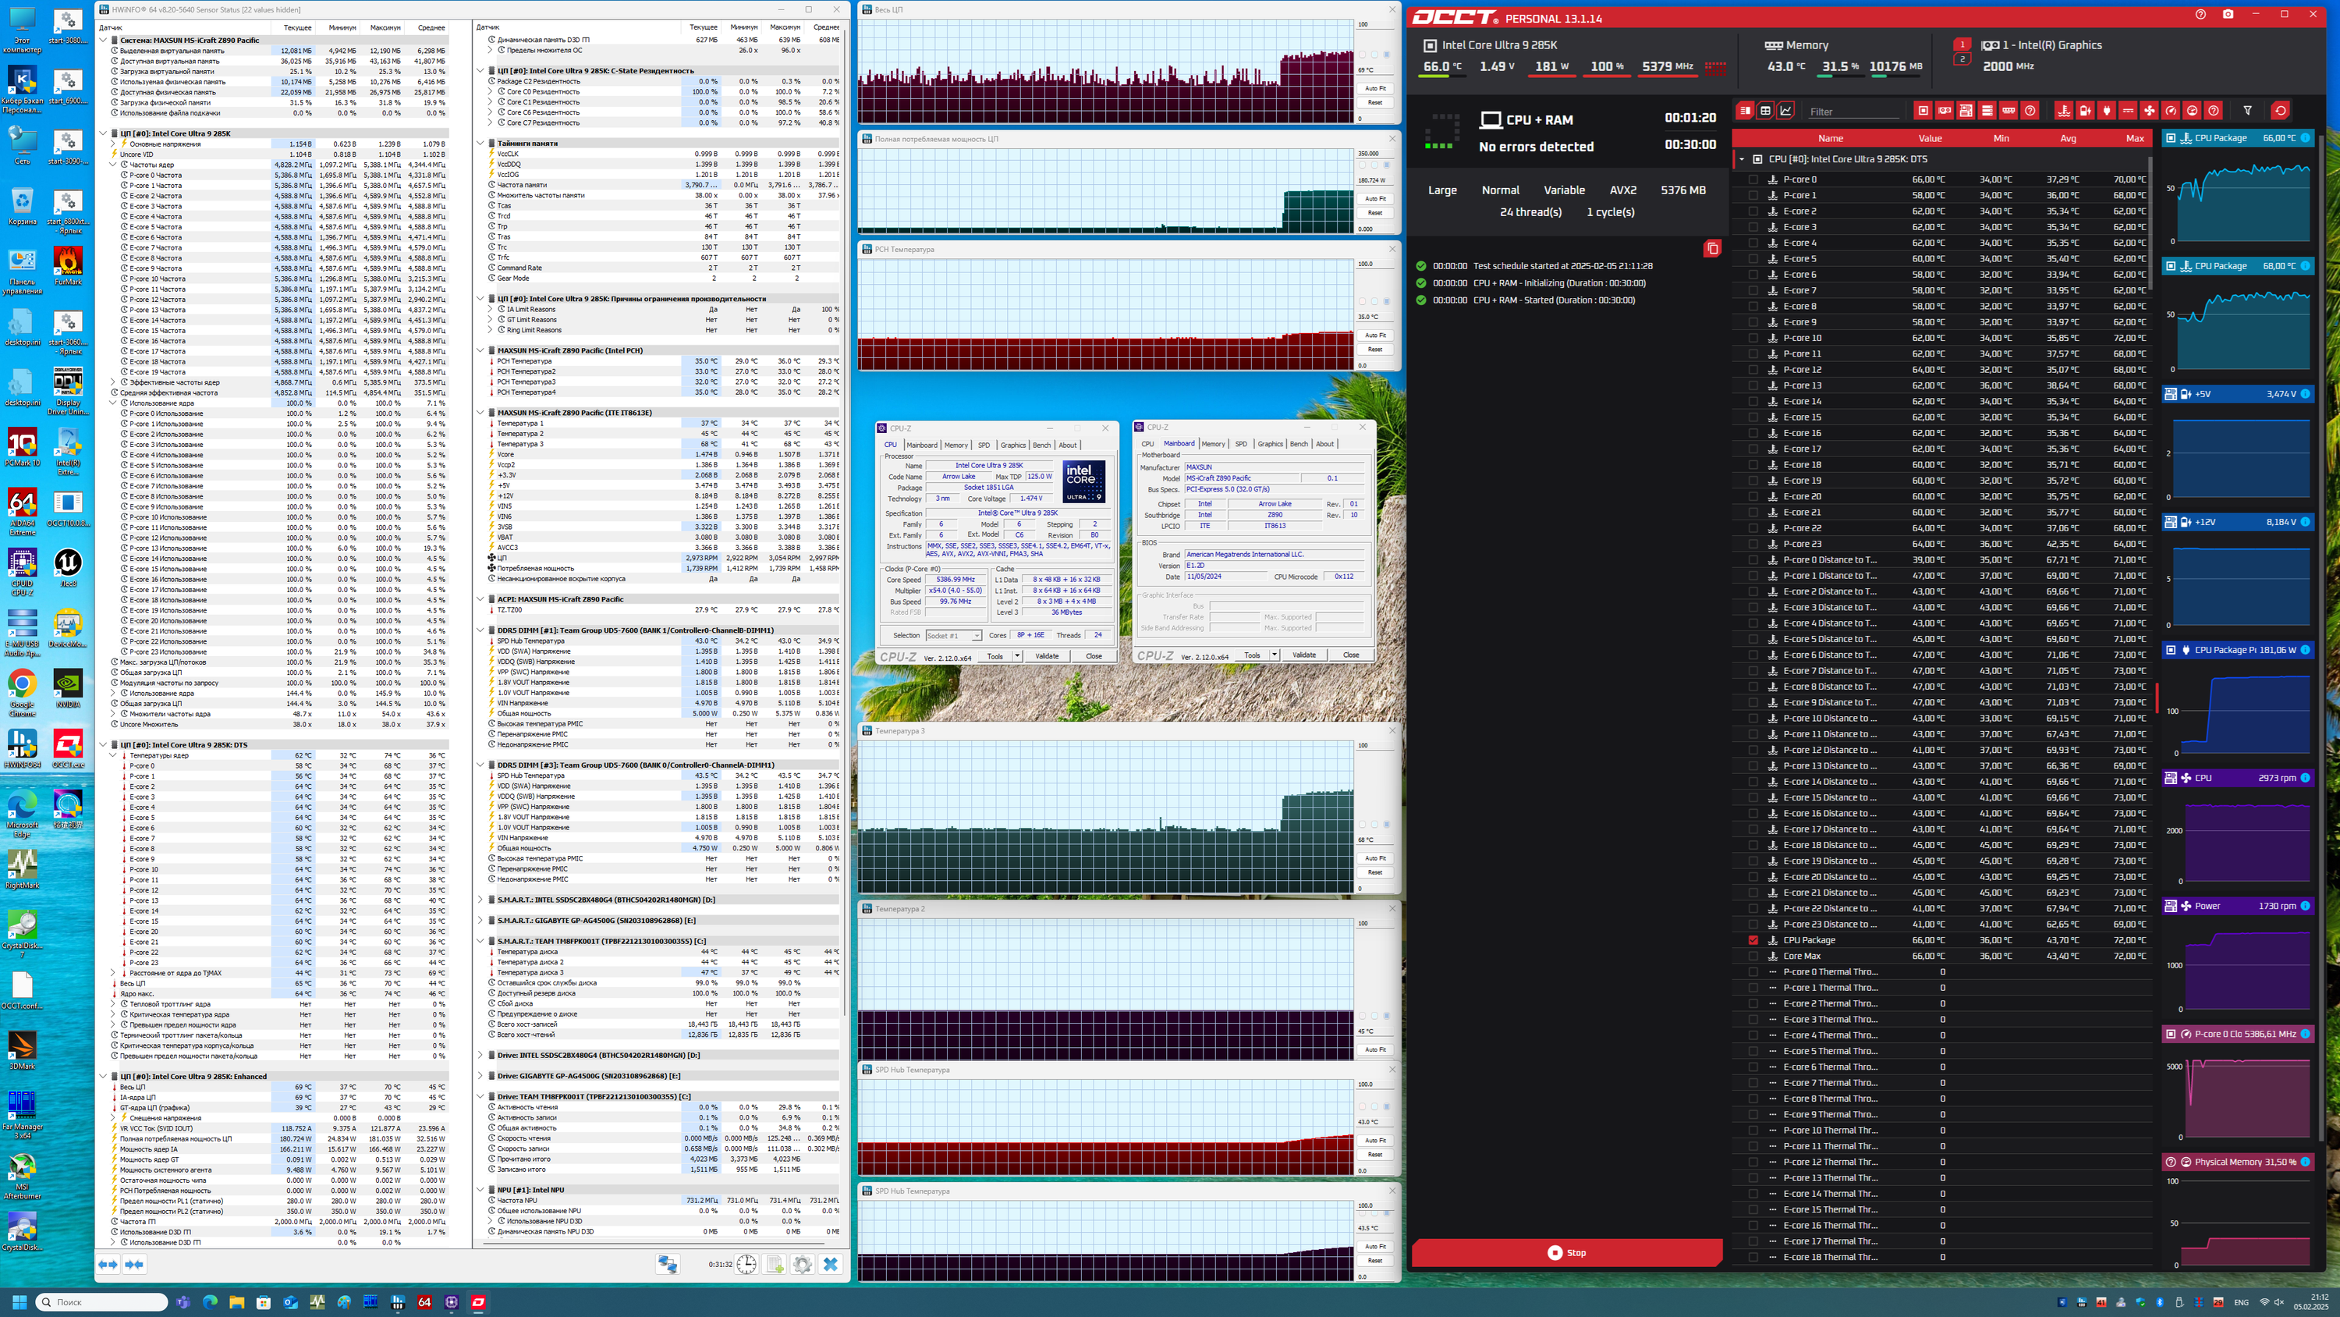Click HWiNFO clock reset timer icon
The width and height of the screenshot is (2340, 1317).
(746, 1264)
